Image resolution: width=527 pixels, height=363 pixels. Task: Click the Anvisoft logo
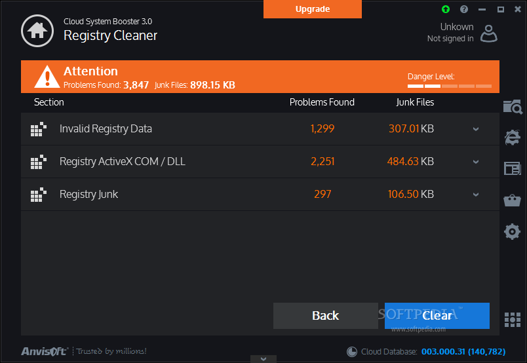pyautogui.click(x=45, y=351)
